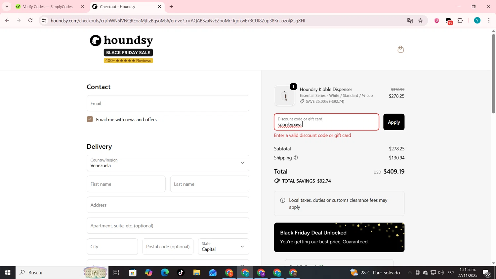Focus the Email input field
Viewport: 496px width, 279px height.
pos(168,103)
